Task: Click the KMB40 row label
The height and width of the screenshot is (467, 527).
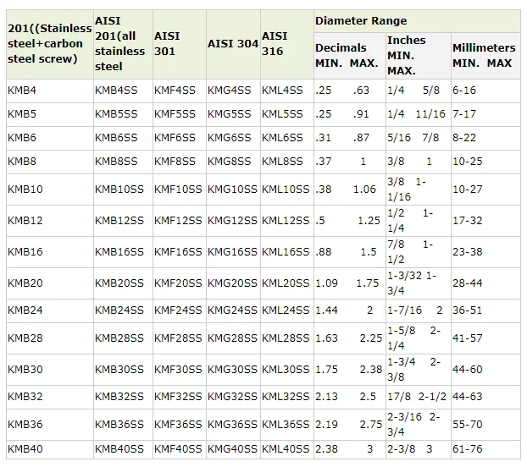Action: click(x=25, y=448)
